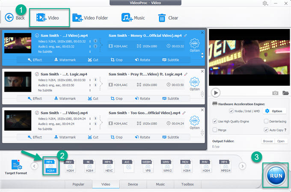
Task: Open codec Option for Pray ft. Logic video
Action: tap(194, 84)
